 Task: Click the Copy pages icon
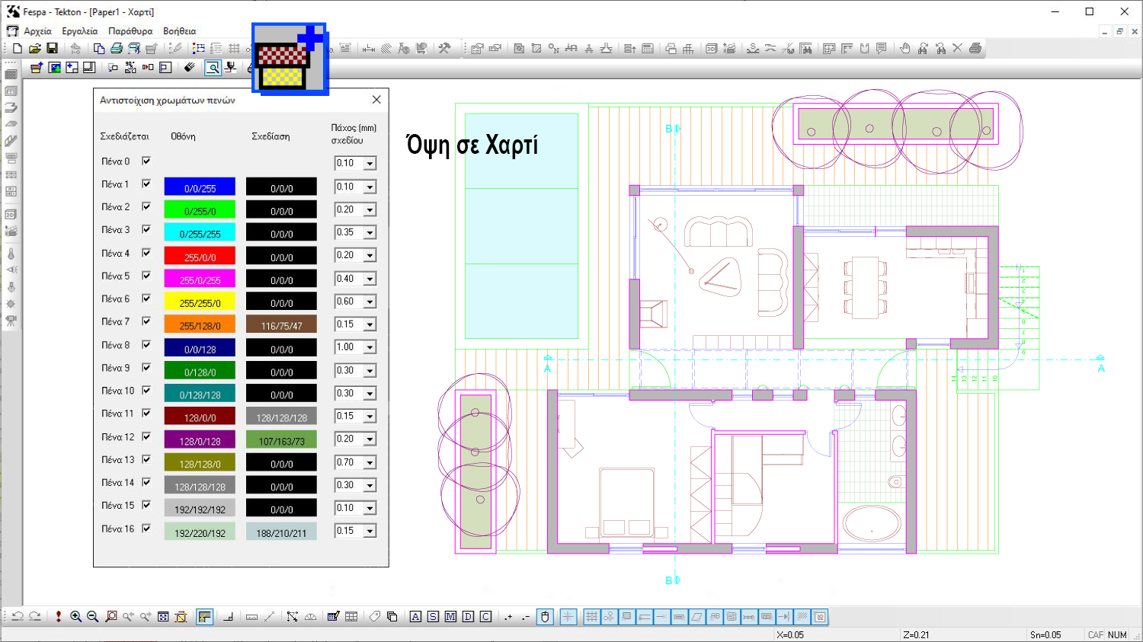pyautogui.click(x=99, y=48)
